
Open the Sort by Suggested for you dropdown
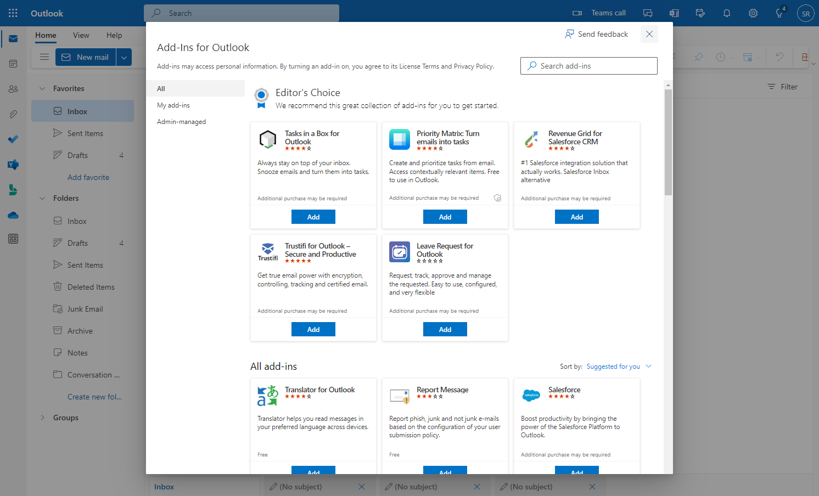(619, 367)
